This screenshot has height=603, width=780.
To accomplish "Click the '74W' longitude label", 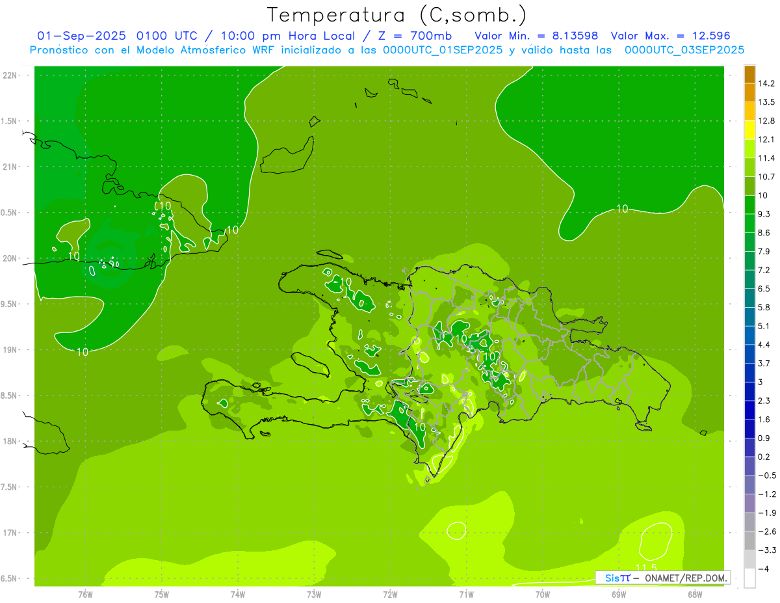I will pyautogui.click(x=237, y=595).
